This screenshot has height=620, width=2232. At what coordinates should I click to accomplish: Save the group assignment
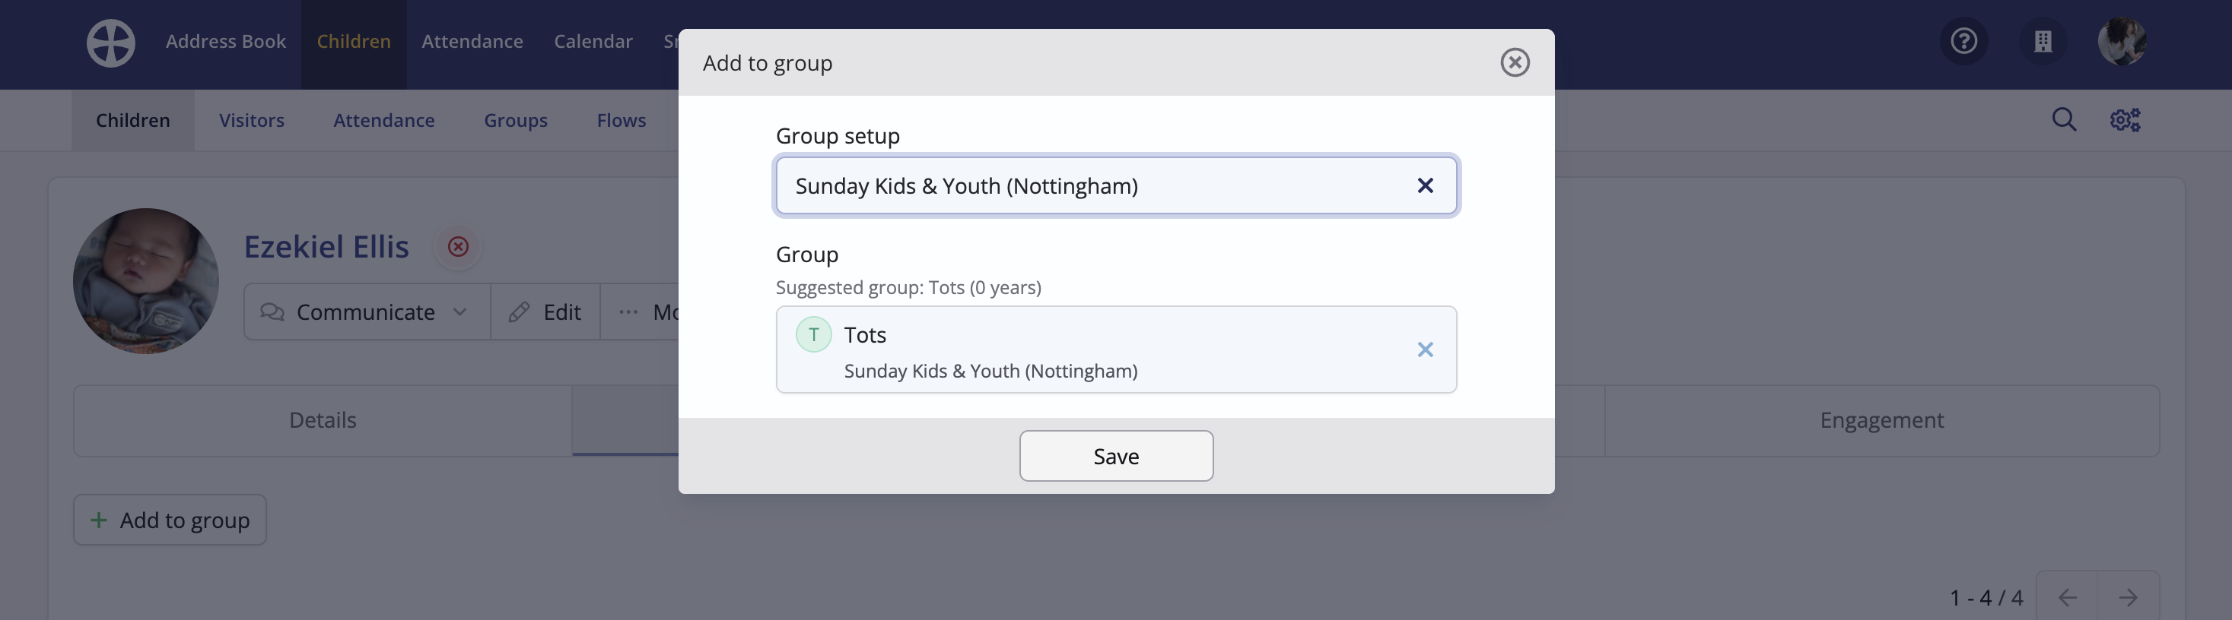(x=1116, y=457)
